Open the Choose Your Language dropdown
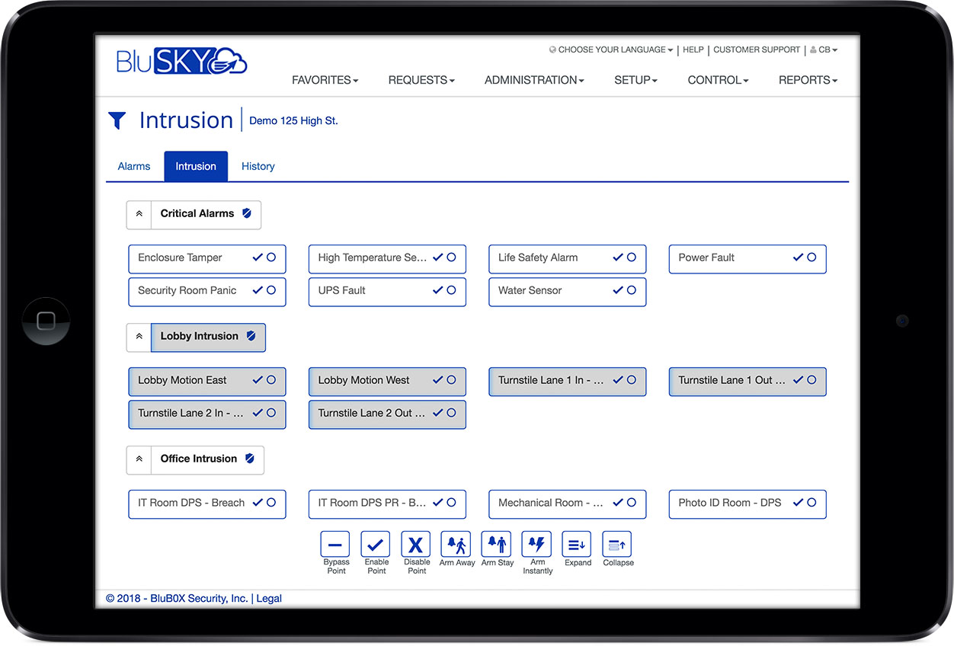Viewport: 954px width, 646px height. pyautogui.click(x=612, y=50)
